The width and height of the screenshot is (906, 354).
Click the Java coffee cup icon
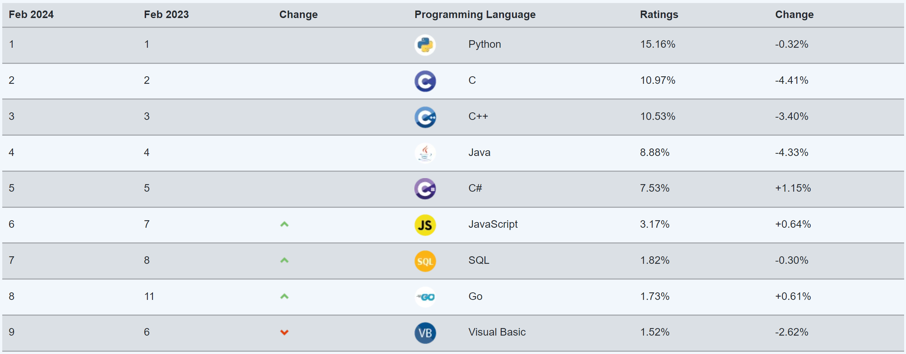click(425, 153)
